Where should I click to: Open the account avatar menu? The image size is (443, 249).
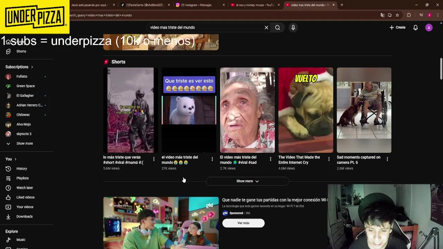point(429,27)
